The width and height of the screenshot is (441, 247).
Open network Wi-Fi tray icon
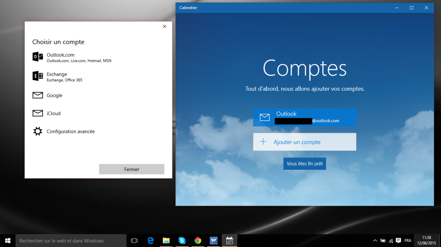391,241
